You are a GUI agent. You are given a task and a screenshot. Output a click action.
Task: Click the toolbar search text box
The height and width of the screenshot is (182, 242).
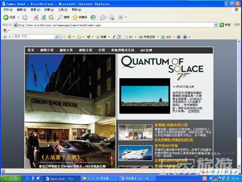(34, 37)
